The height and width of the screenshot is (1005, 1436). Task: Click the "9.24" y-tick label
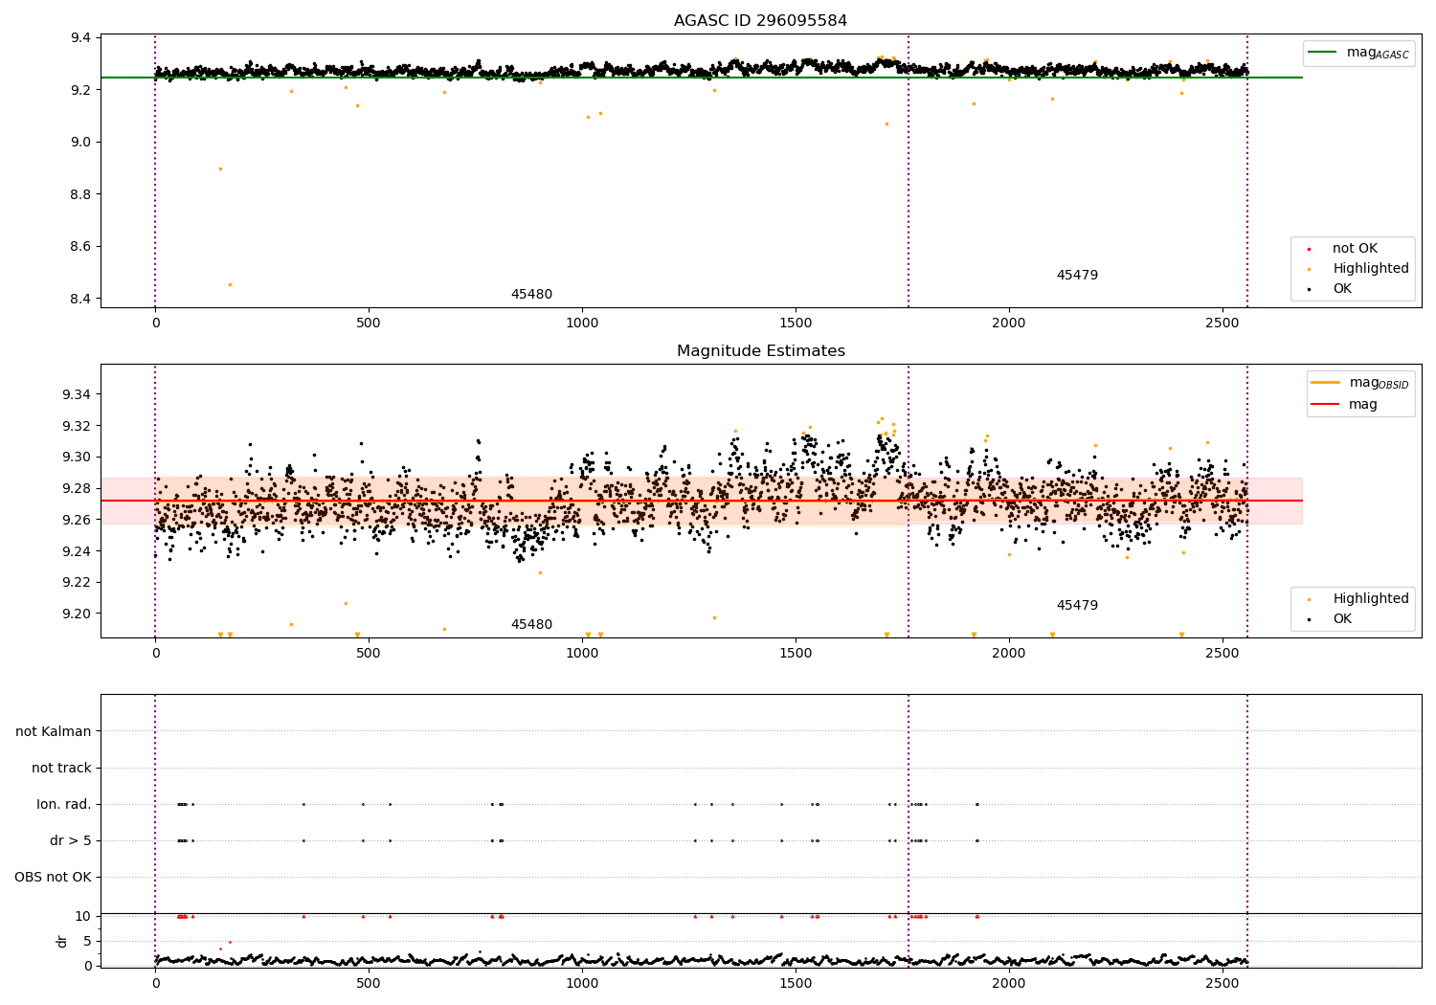point(78,551)
